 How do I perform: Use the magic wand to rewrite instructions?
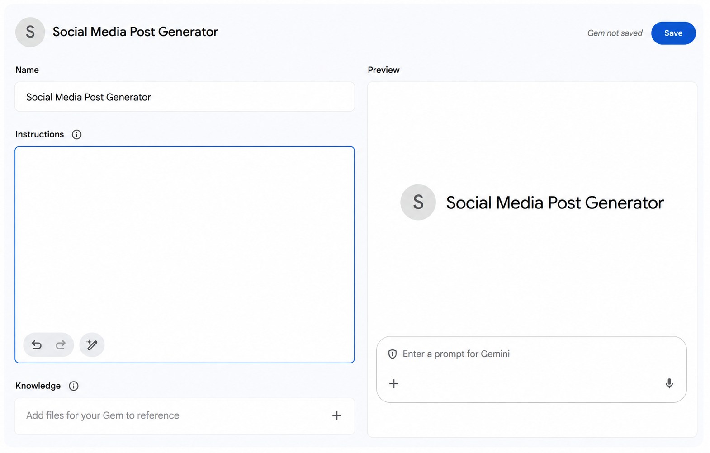pyautogui.click(x=92, y=345)
